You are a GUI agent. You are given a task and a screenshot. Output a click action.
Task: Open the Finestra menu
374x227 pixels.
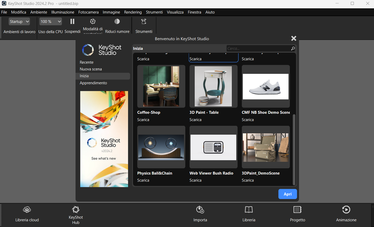[x=195, y=12]
